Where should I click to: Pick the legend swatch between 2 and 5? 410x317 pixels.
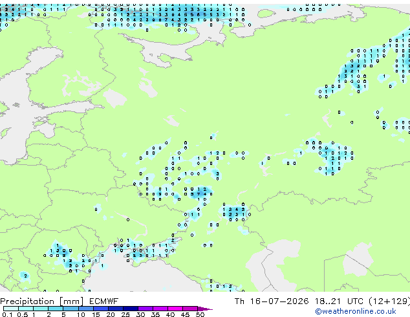[x=56, y=309]
